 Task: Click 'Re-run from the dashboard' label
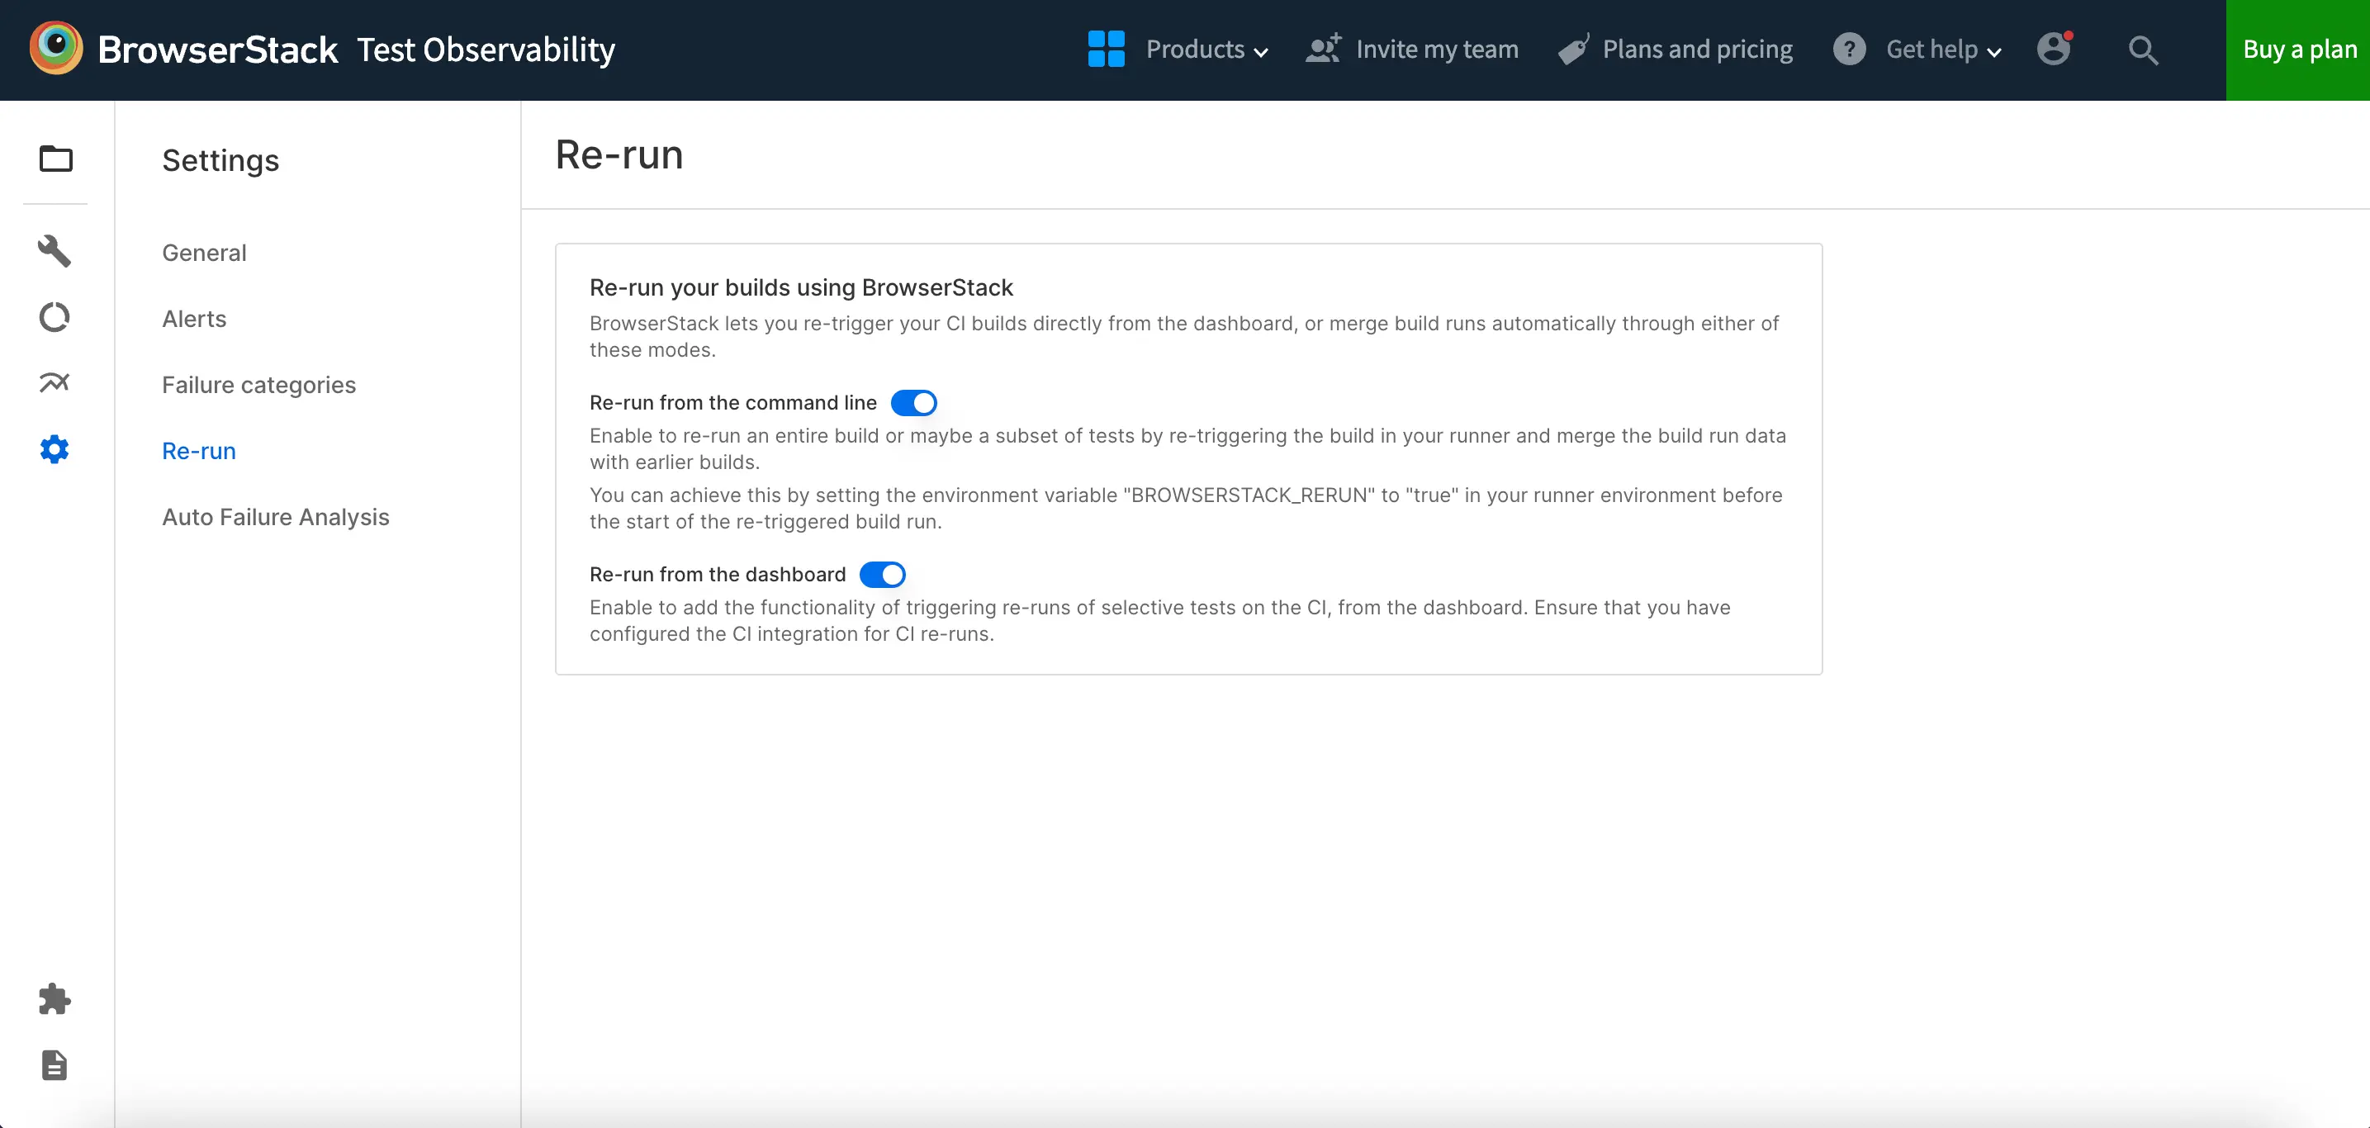(718, 575)
